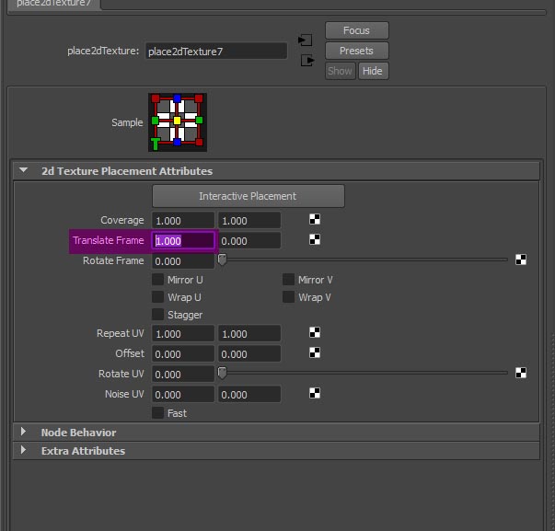
Task: Click the input connection arrow icon
Action: pos(305,40)
